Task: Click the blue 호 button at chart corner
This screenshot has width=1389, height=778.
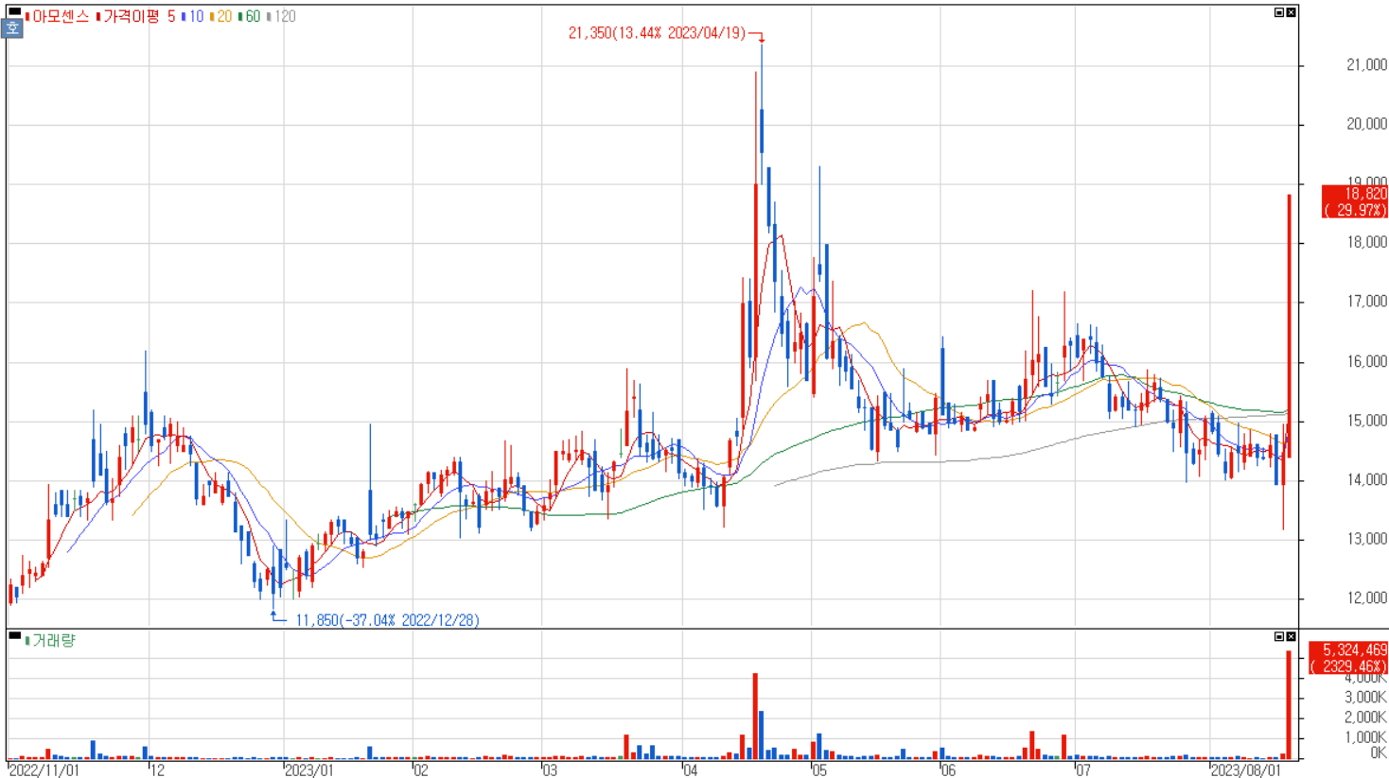Action: 12,28
